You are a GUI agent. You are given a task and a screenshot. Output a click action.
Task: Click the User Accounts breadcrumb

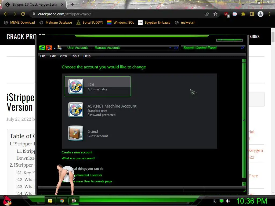pos(78,48)
